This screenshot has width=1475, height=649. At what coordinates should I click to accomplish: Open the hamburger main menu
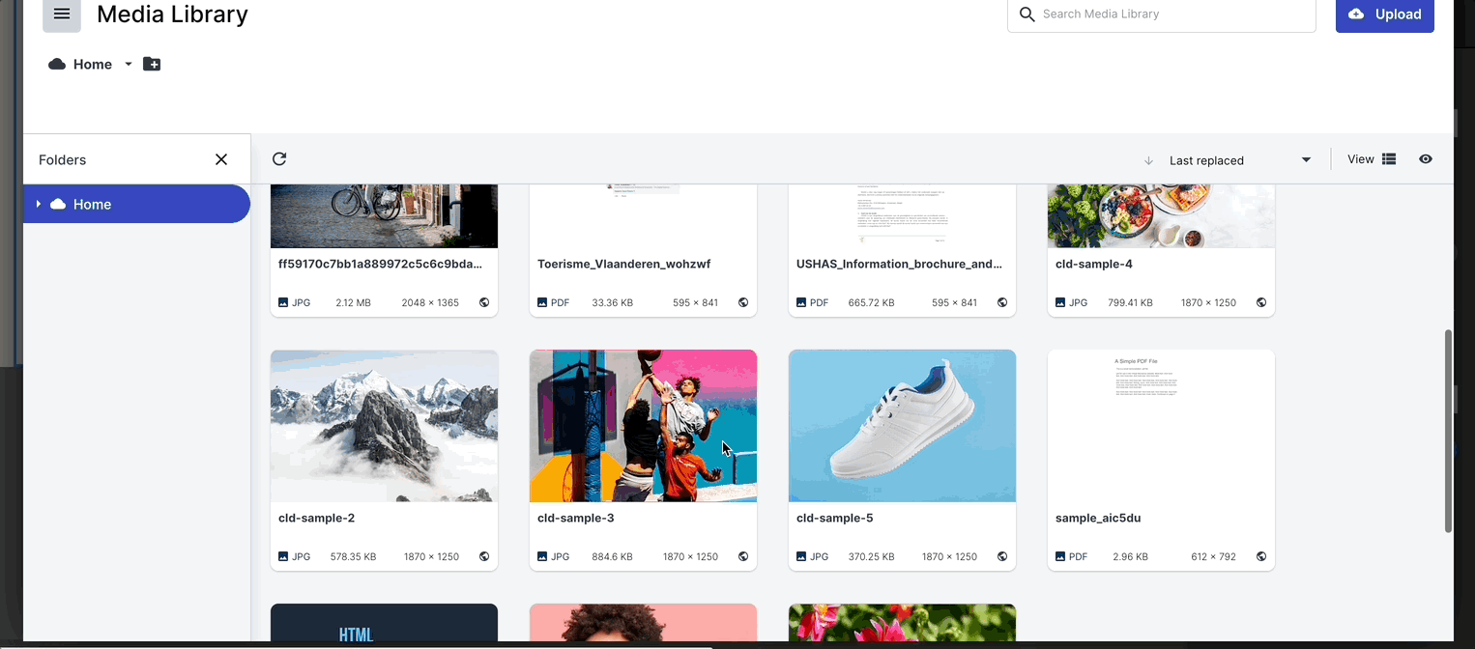[62, 14]
